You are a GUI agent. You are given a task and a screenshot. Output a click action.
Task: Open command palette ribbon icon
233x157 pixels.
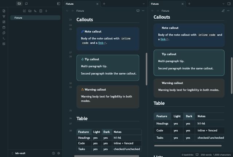[4, 38]
